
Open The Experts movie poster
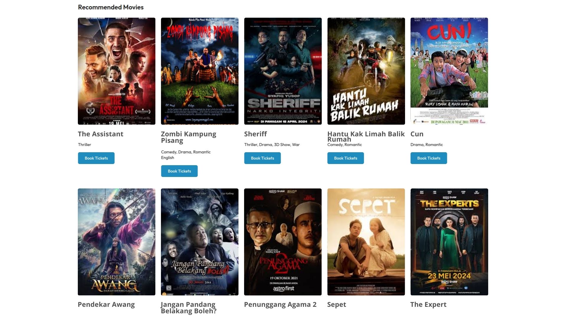point(449,242)
